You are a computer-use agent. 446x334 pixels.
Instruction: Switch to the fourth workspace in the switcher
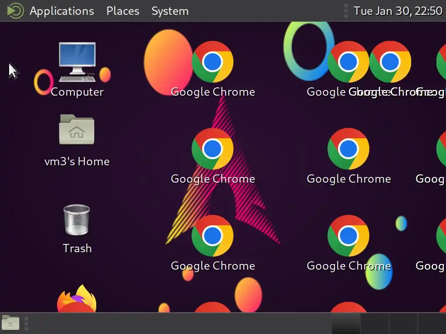pyautogui.click(x=432, y=324)
